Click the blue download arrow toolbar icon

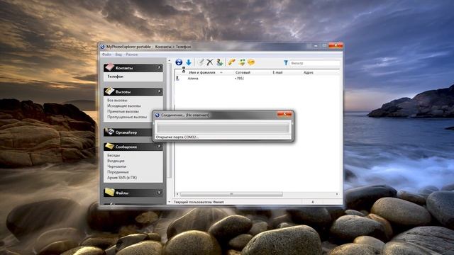pyautogui.click(x=189, y=62)
